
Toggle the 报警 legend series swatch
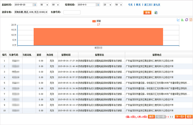94,21
